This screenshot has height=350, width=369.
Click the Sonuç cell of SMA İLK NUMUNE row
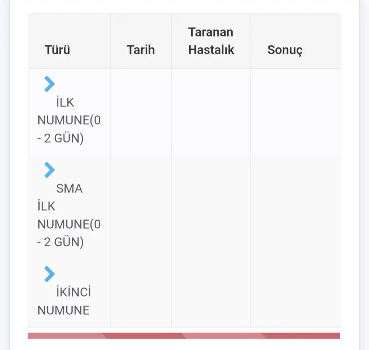tap(296, 207)
